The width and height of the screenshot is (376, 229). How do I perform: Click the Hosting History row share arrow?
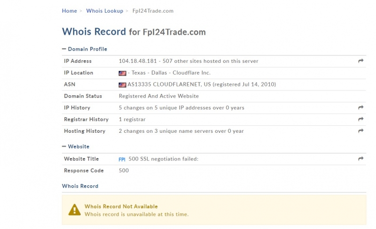click(360, 131)
